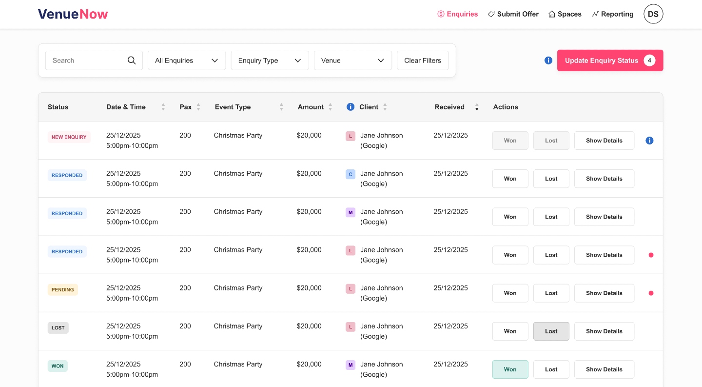This screenshot has height=387, width=702.
Task: Click M client badge on Won row
Action: click(x=351, y=365)
